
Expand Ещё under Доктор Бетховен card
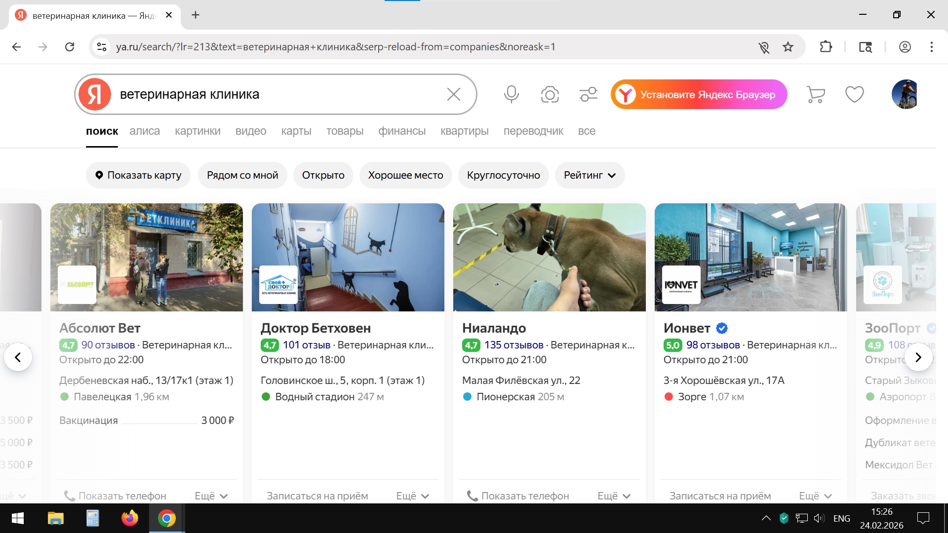pos(412,495)
